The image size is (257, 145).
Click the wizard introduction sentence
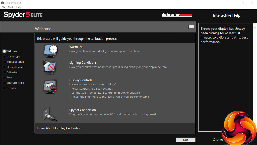[x=77, y=39]
